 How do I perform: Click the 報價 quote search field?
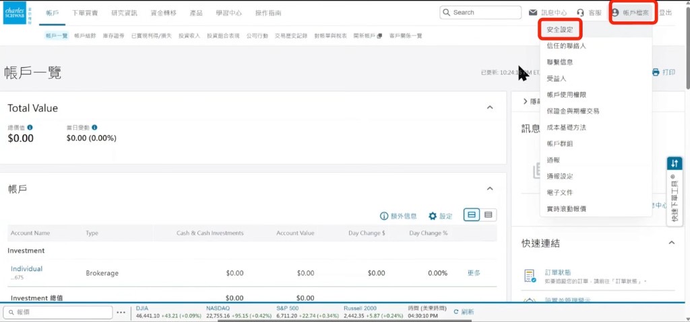[58, 313]
